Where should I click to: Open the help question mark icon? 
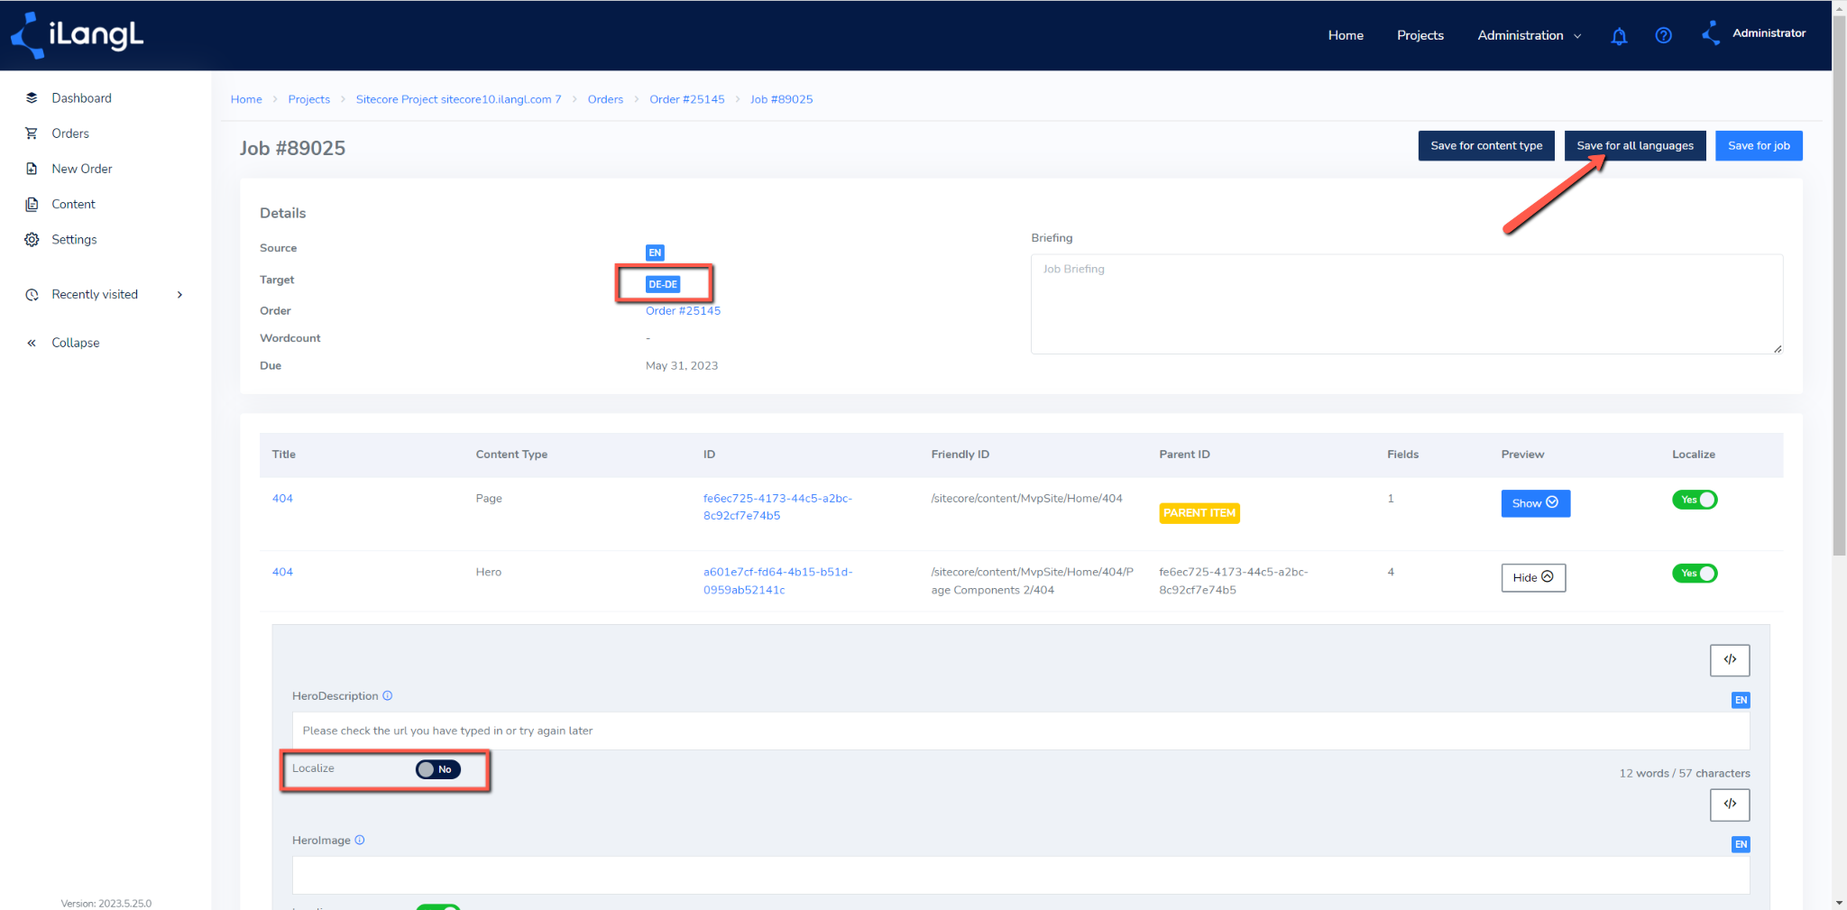[1664, 35]
